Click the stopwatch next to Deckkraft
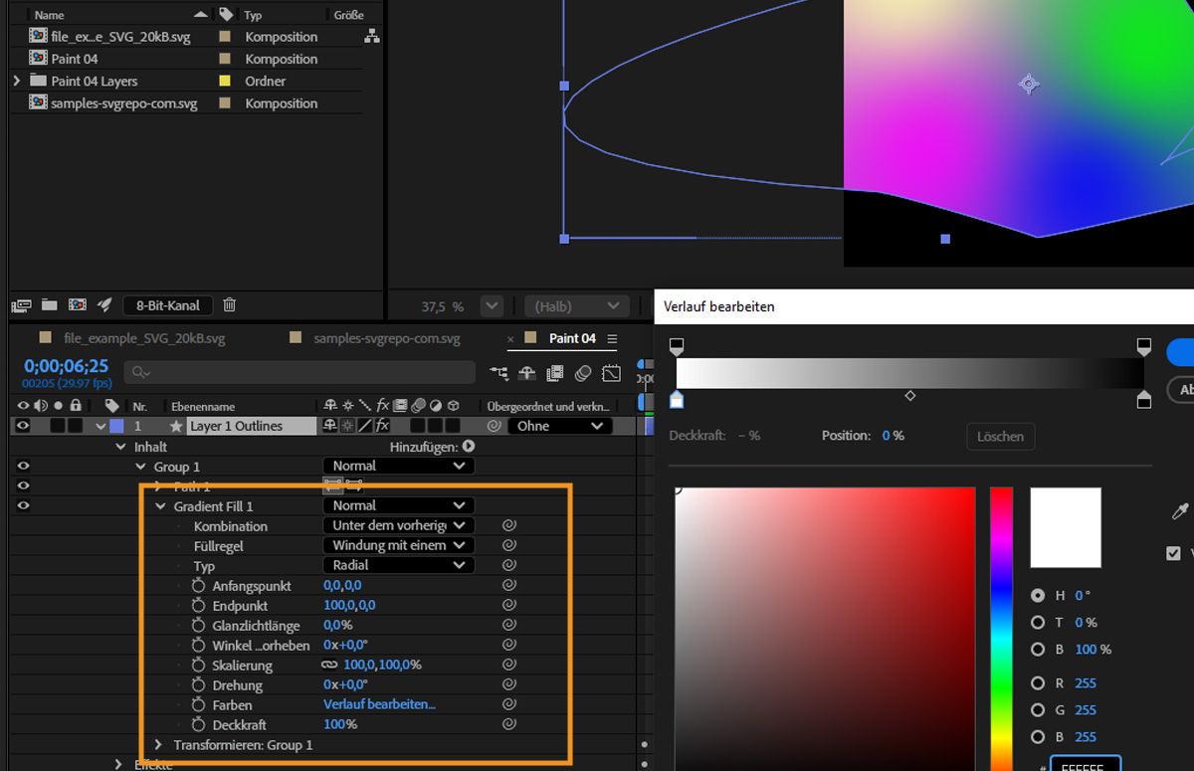This screenshot has width=1194, height=771. (198, 725)
